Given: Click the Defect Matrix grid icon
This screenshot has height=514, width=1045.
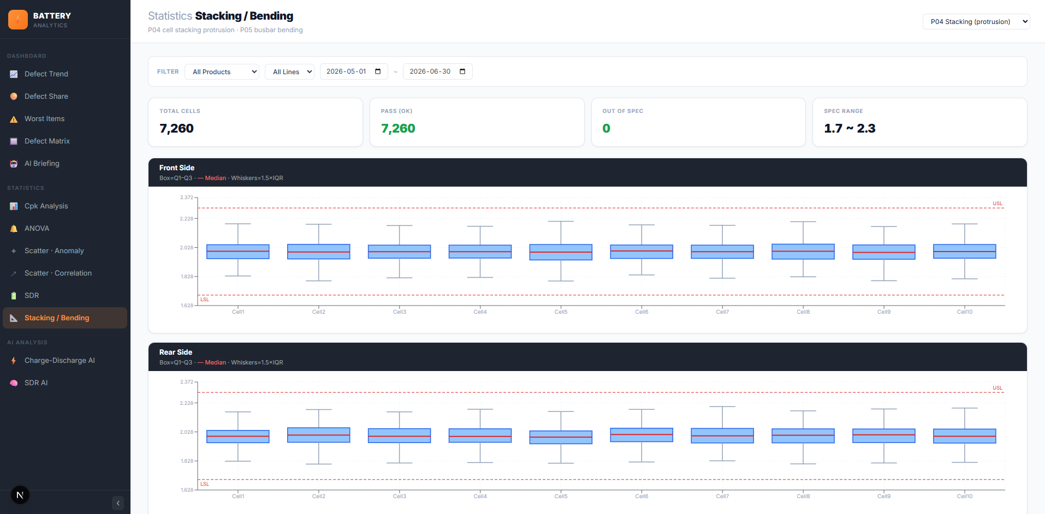Looking at the screenshot, I should click(14, 141).
